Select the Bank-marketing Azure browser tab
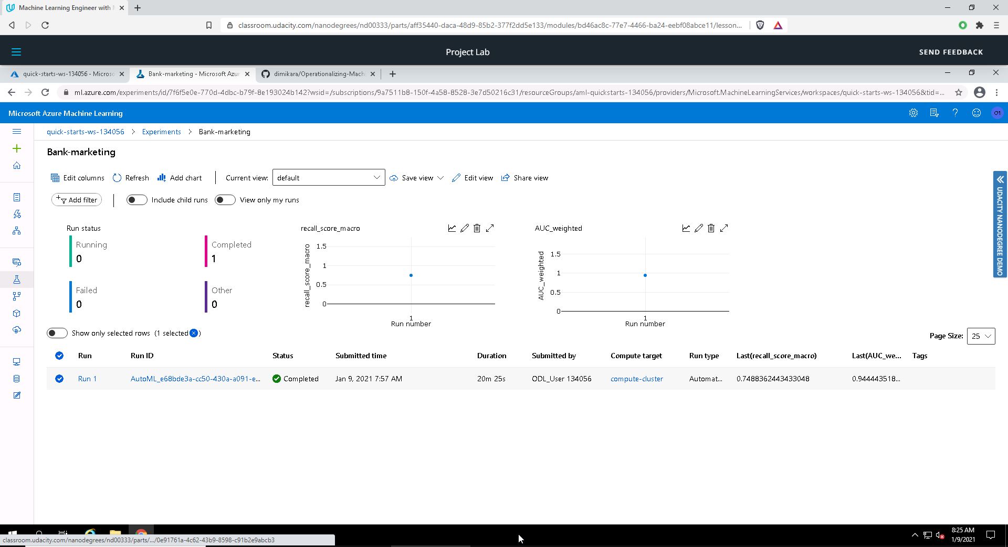 tap(193, 74)
